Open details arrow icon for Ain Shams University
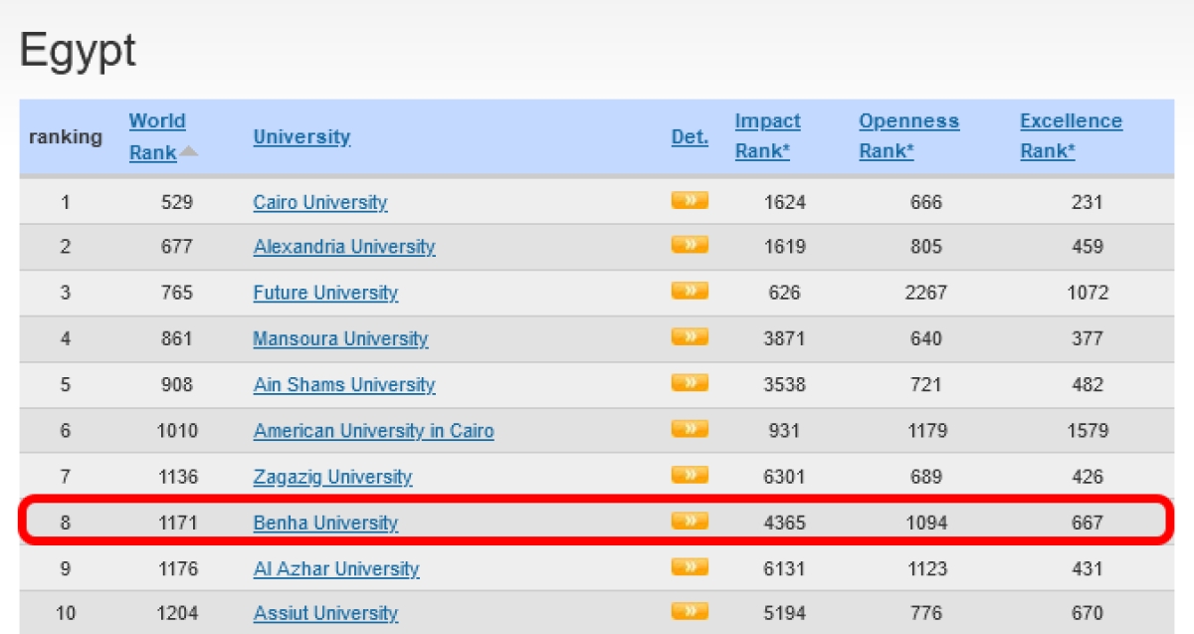 tap(690, 382)
